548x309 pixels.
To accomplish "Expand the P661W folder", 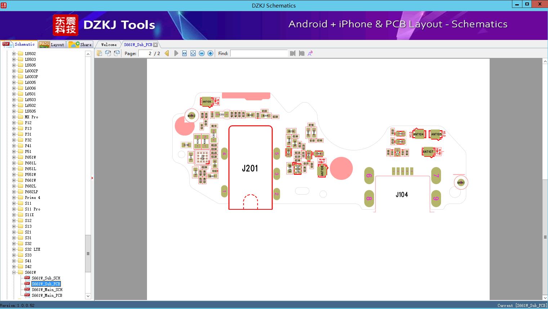I will (x=14, y=180).
